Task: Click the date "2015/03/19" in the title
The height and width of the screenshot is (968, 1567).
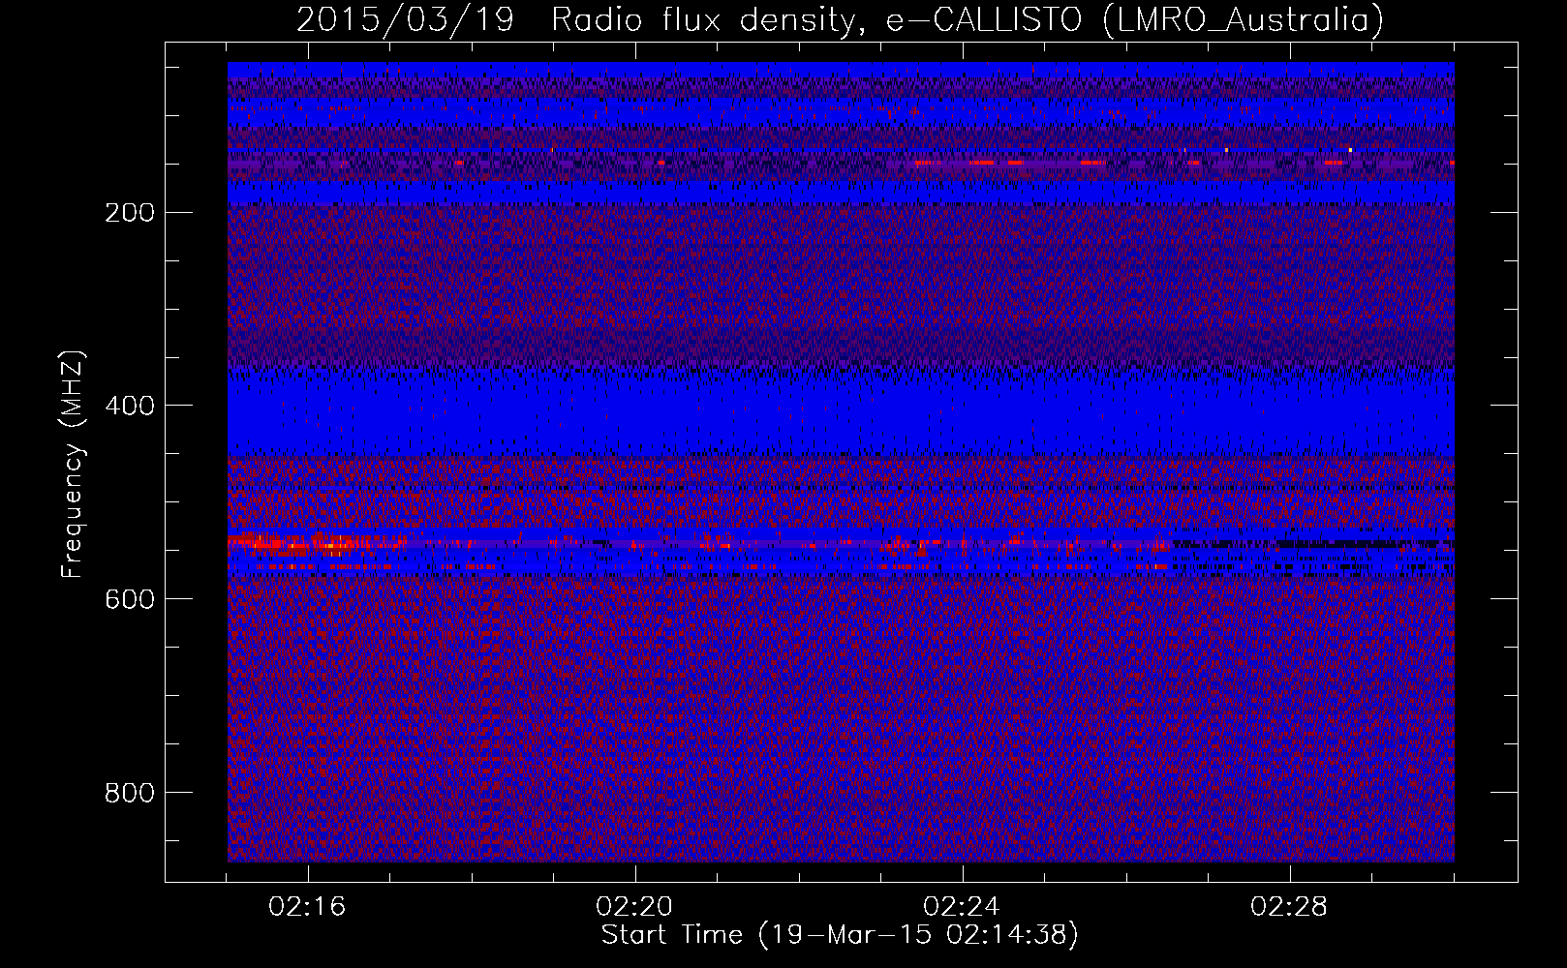Action: pyautogui.click(x=405, y=19)
